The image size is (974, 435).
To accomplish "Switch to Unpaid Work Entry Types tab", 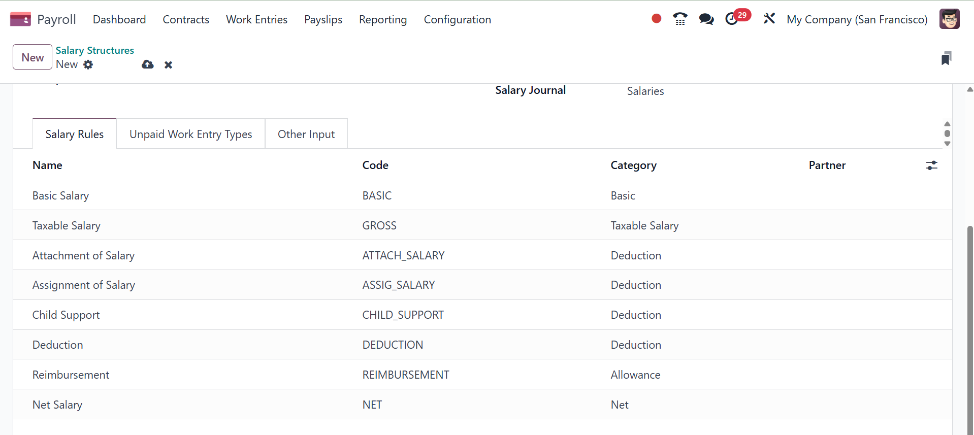I will 190,134.
